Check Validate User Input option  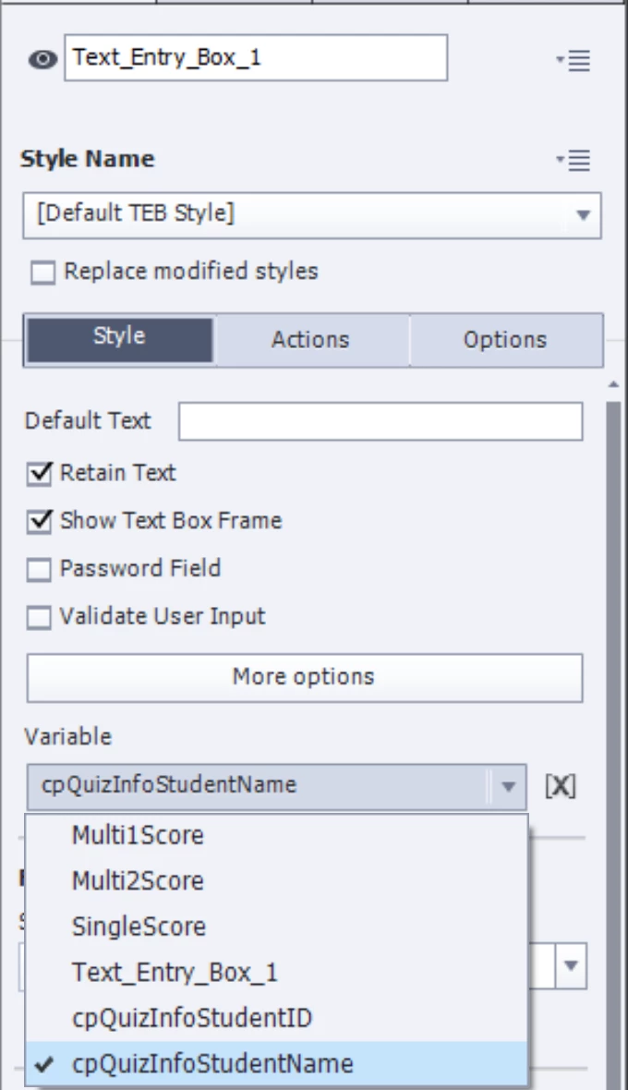tap(39, 617)
